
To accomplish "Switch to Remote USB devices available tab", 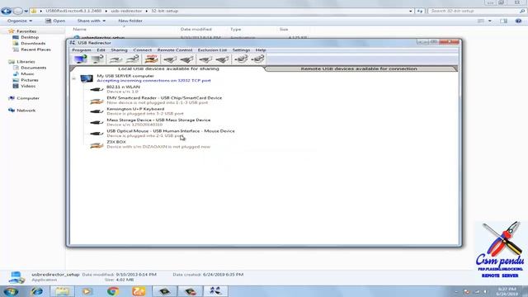I will pos(359,68).
